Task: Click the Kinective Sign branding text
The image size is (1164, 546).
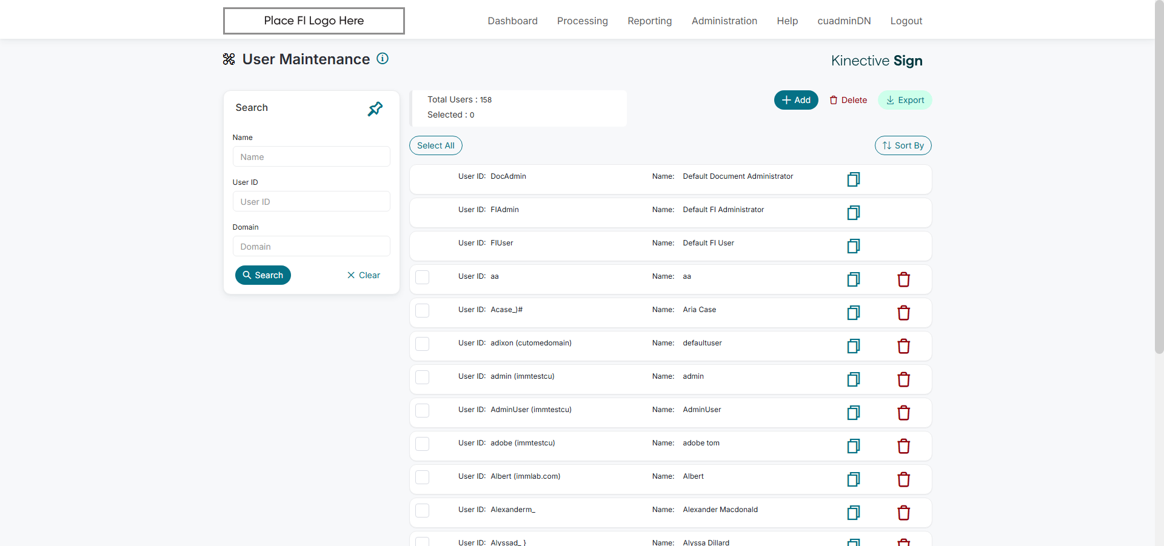Action: click(877, 61)
